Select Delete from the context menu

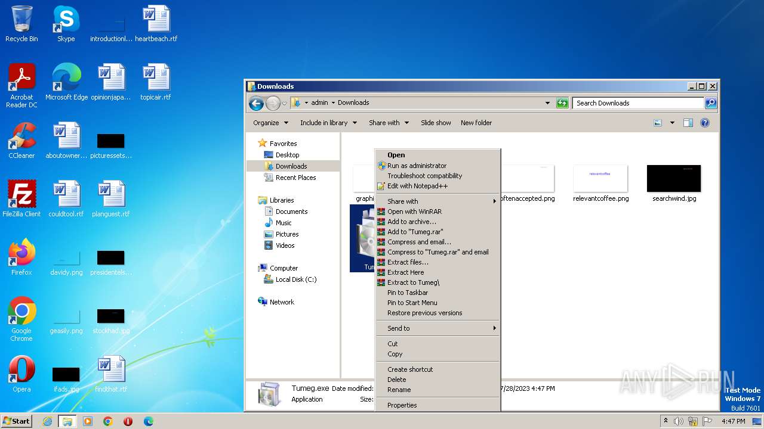point(438,380)
